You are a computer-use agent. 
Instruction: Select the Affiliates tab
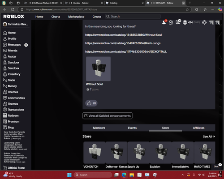[x=198, y=128]
